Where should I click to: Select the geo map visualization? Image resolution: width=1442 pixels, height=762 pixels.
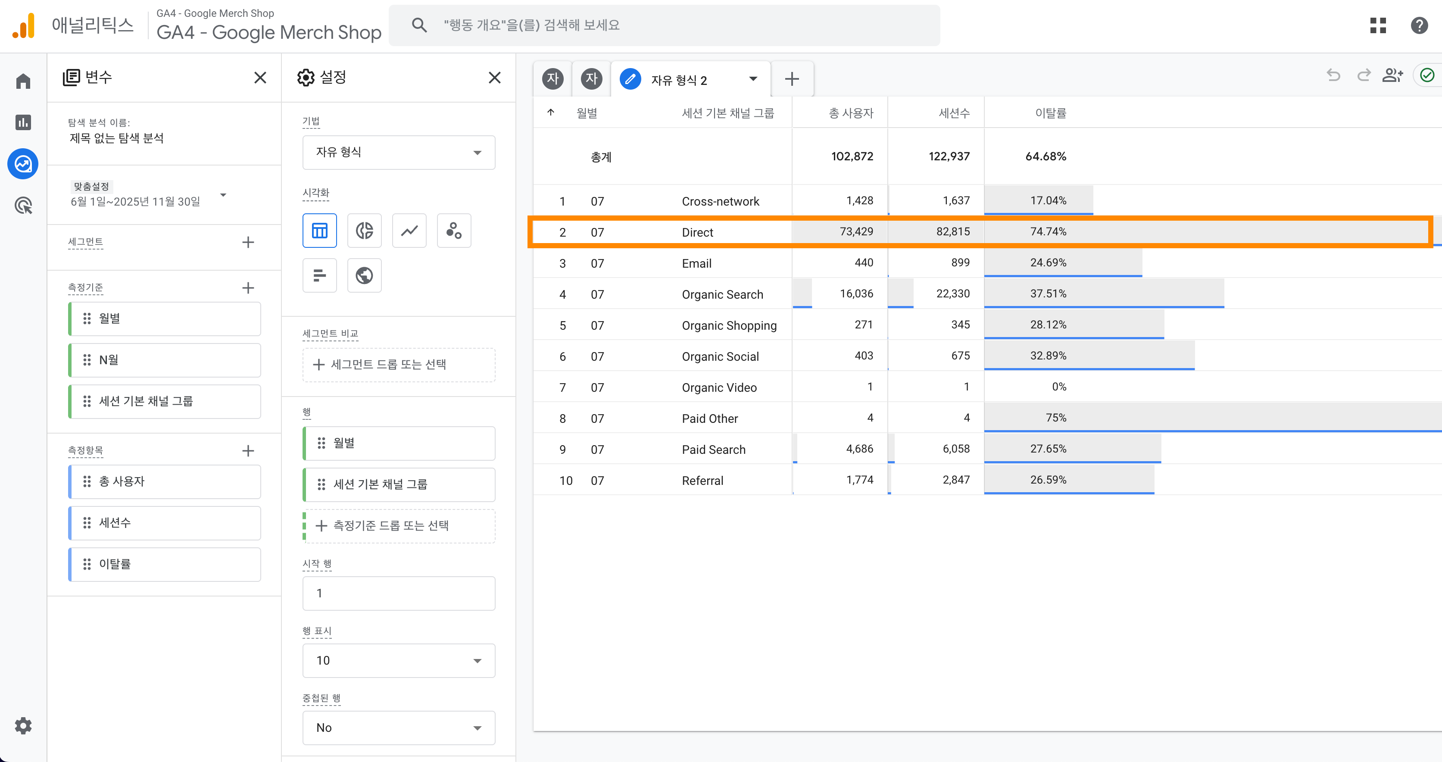(x=364, y=275)
